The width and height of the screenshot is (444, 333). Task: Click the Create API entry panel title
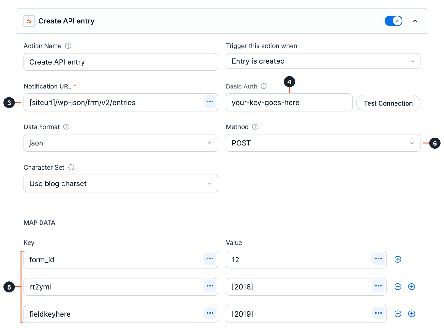click(66, 21)
